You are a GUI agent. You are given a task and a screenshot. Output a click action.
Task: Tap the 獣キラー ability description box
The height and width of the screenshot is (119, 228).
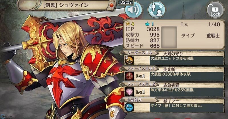pos(187,108)
